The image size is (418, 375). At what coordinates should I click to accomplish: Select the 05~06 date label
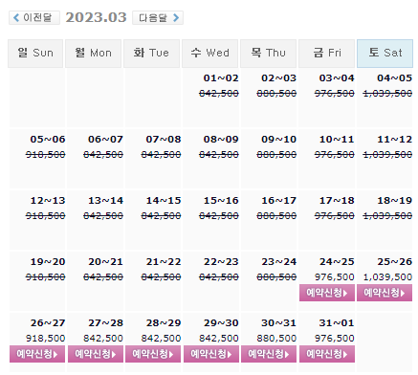(48, 140)
